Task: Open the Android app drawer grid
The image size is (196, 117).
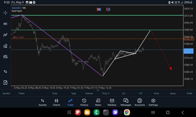Action: pos(69,112)
